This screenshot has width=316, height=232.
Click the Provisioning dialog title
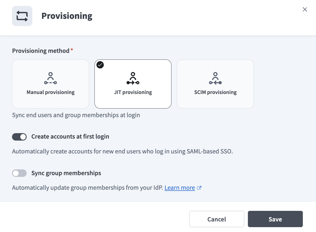67,16
